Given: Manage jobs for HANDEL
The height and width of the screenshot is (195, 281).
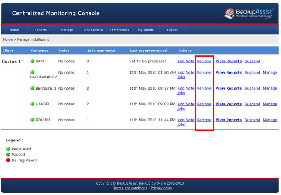Looking at the screenshot, I should tap(270, 104).
